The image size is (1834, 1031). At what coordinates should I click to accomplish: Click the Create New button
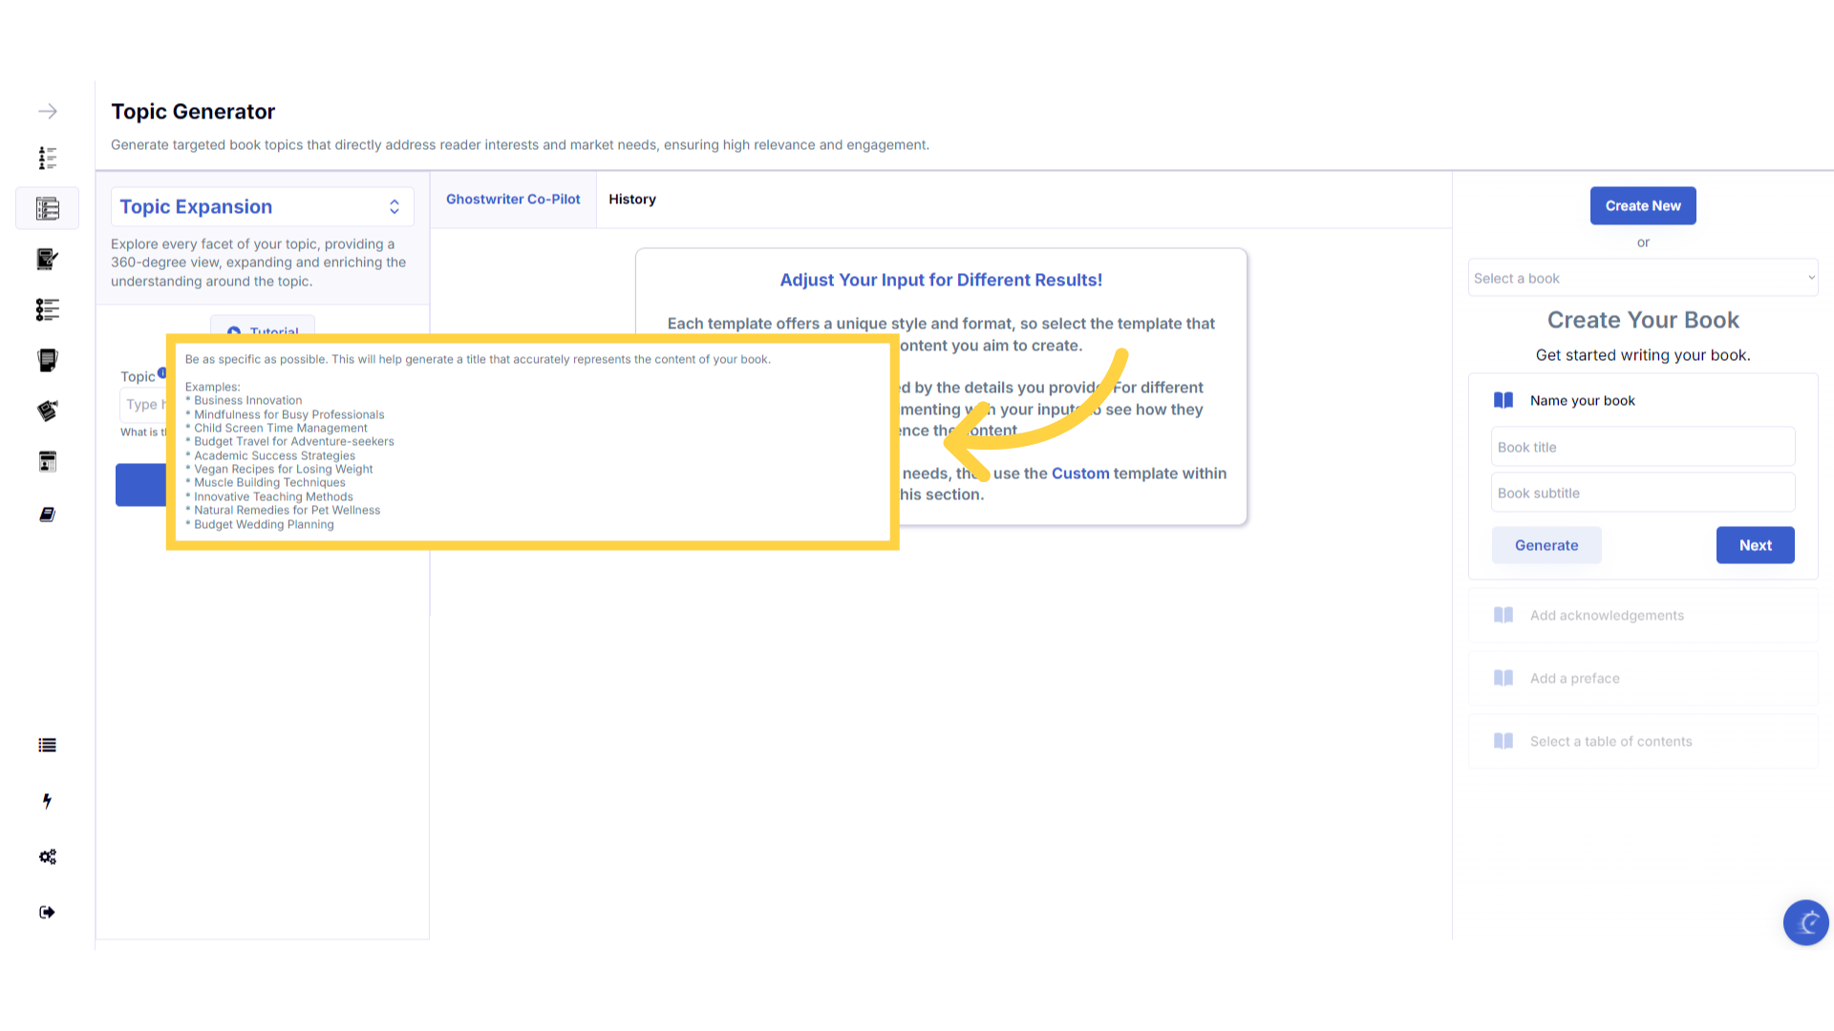[1642, 206]
